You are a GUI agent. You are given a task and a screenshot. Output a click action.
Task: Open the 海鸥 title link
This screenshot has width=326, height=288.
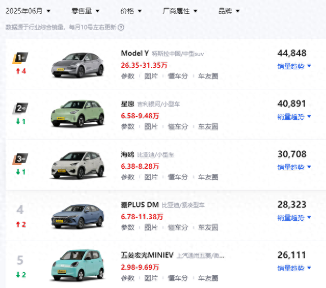[x=128, y=154]
